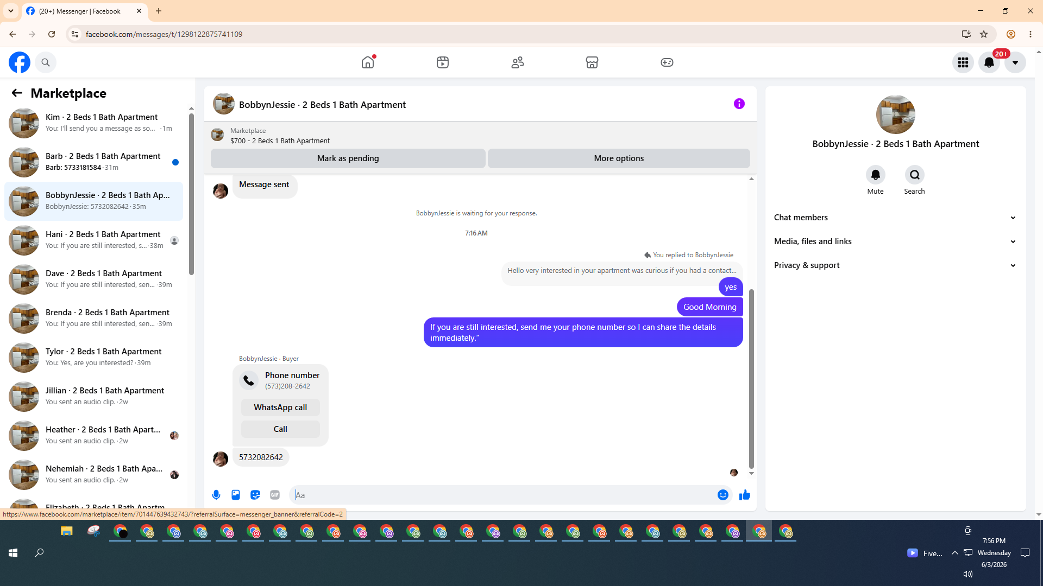Screen dimensions: 1043x586
Task: Search in conversation icon
Action: pos(915,175)
